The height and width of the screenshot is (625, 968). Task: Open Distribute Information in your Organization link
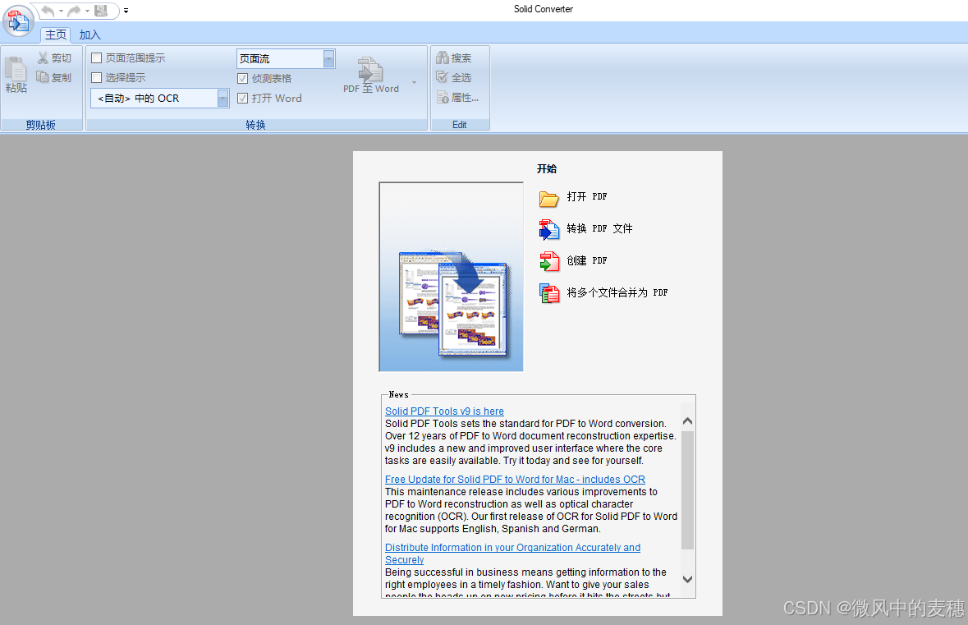[512, 554]
